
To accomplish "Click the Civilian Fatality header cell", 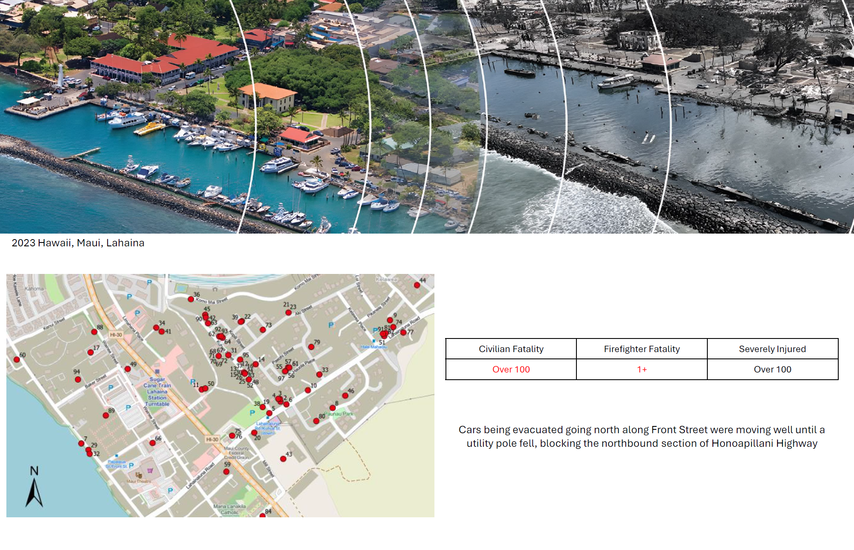I will 511,349.
